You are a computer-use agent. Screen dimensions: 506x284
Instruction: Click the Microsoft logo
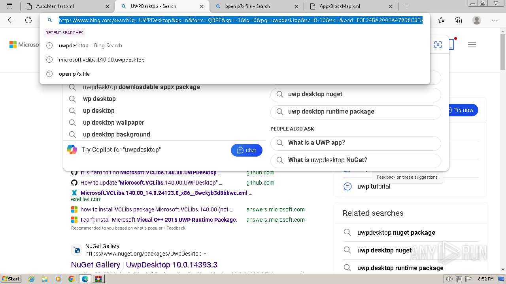click(24, 45)
